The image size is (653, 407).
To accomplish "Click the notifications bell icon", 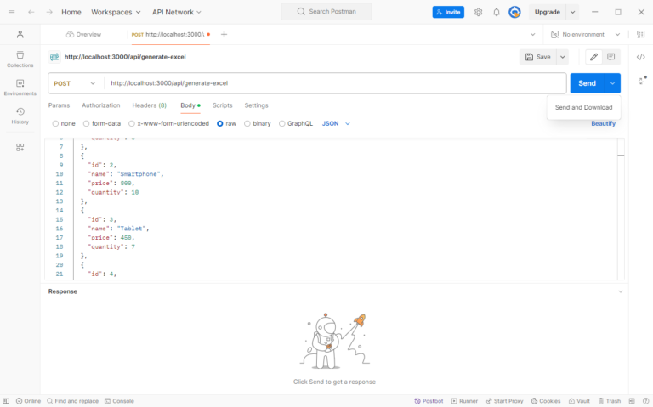I will [497, 13].
